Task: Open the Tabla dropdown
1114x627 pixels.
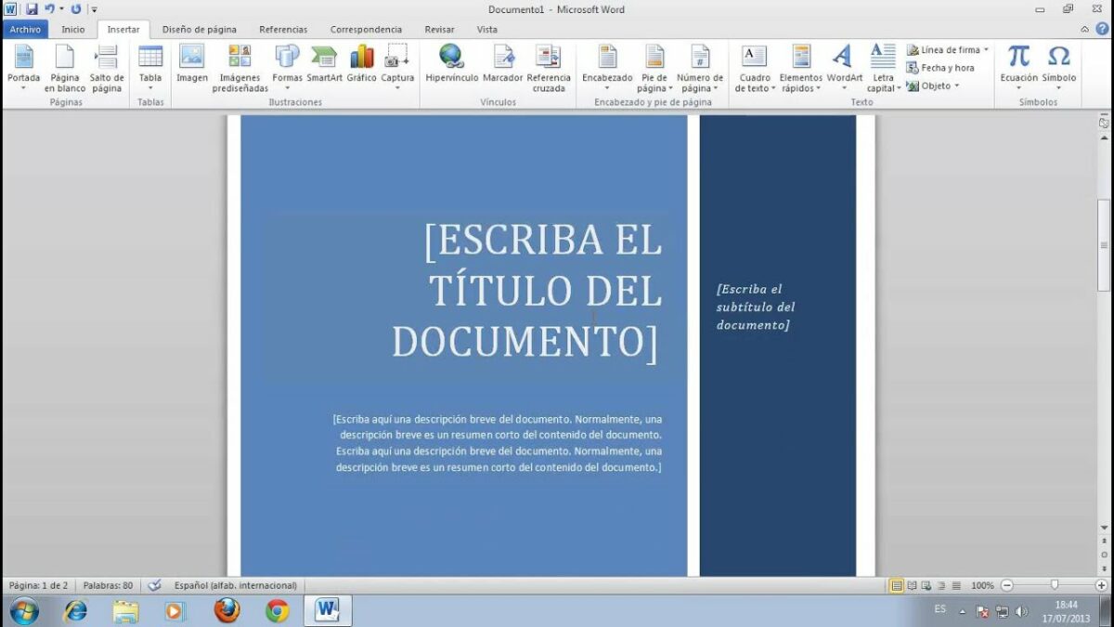Action: (149, 67)
